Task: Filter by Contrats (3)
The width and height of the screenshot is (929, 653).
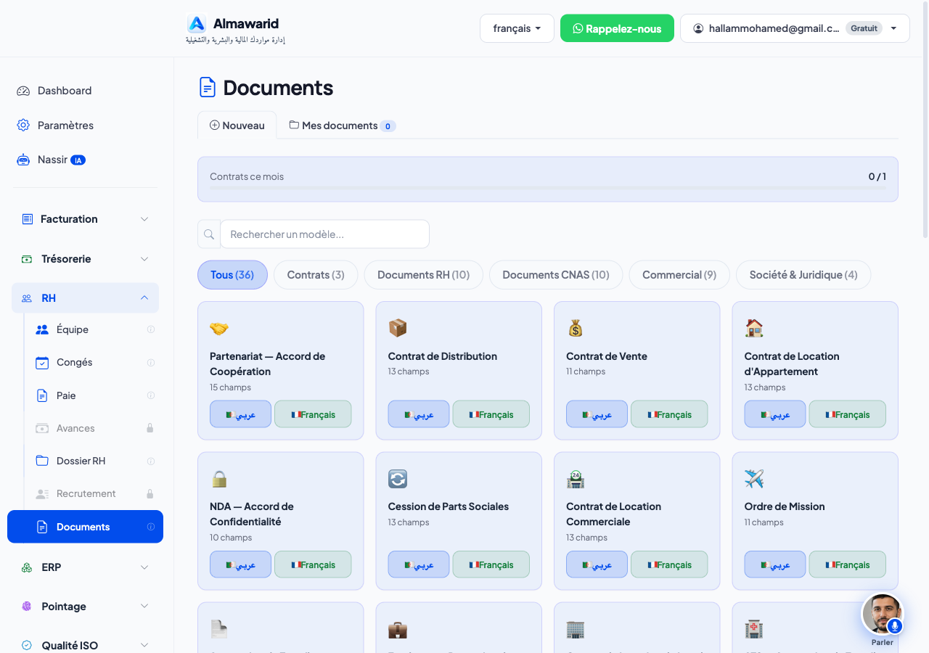Action: tap(316, 275)
